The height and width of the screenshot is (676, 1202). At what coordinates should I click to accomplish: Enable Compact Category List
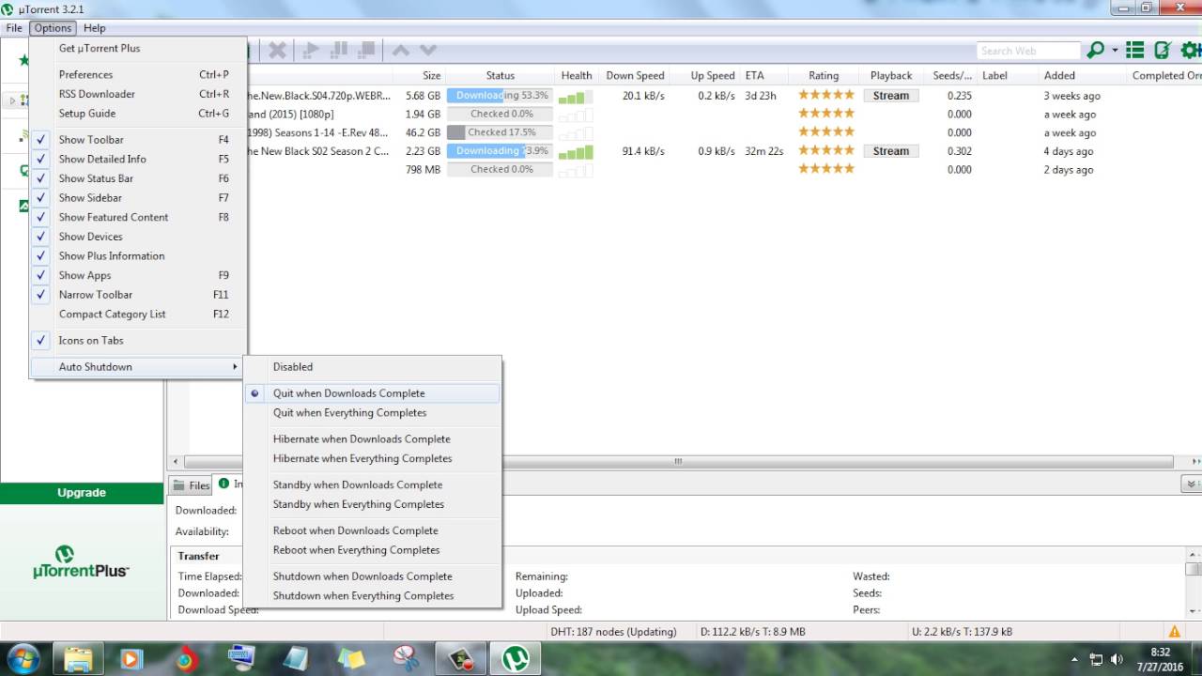click(138, 315)
